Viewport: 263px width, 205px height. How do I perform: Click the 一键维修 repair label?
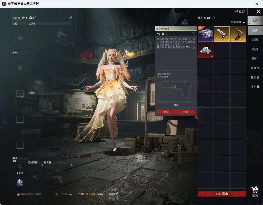(64, 194)
